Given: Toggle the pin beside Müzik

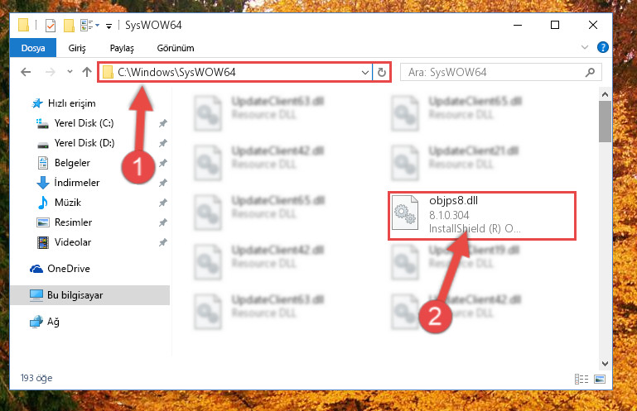Looking at the screenshot, I should point(163,202).
